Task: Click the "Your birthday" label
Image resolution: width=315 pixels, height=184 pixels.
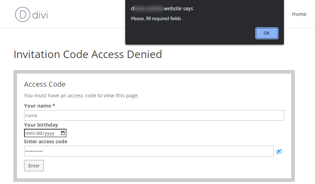Action: [x=41, y=125]
